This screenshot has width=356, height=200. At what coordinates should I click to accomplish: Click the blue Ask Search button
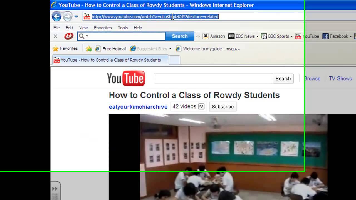pyautogui.click(x=180, y=36)
